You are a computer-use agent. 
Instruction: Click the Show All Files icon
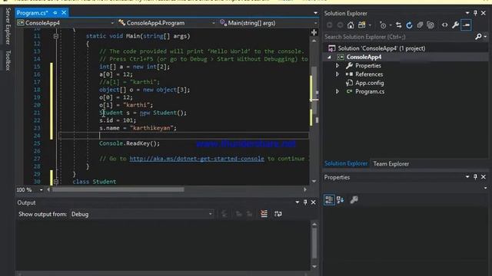(430, 25)
